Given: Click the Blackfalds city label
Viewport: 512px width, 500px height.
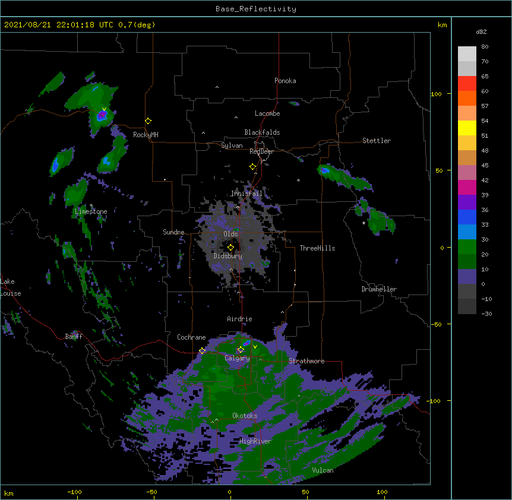Looking at the screenshot, I should [262, 132].
